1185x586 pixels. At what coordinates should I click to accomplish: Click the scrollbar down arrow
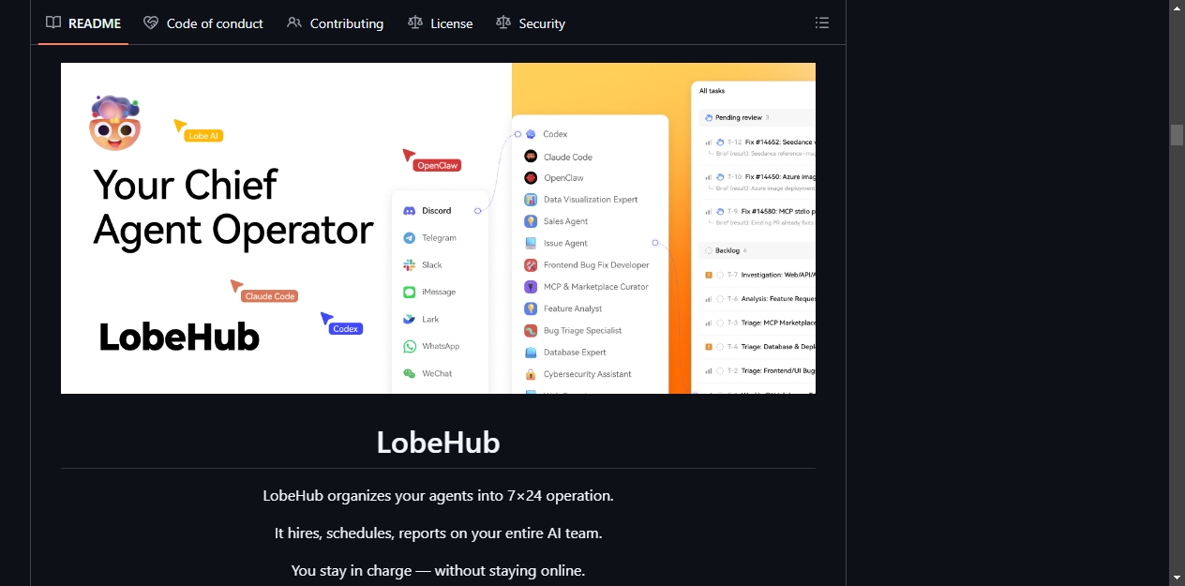pyautogui.click(x=1177, y=578)
